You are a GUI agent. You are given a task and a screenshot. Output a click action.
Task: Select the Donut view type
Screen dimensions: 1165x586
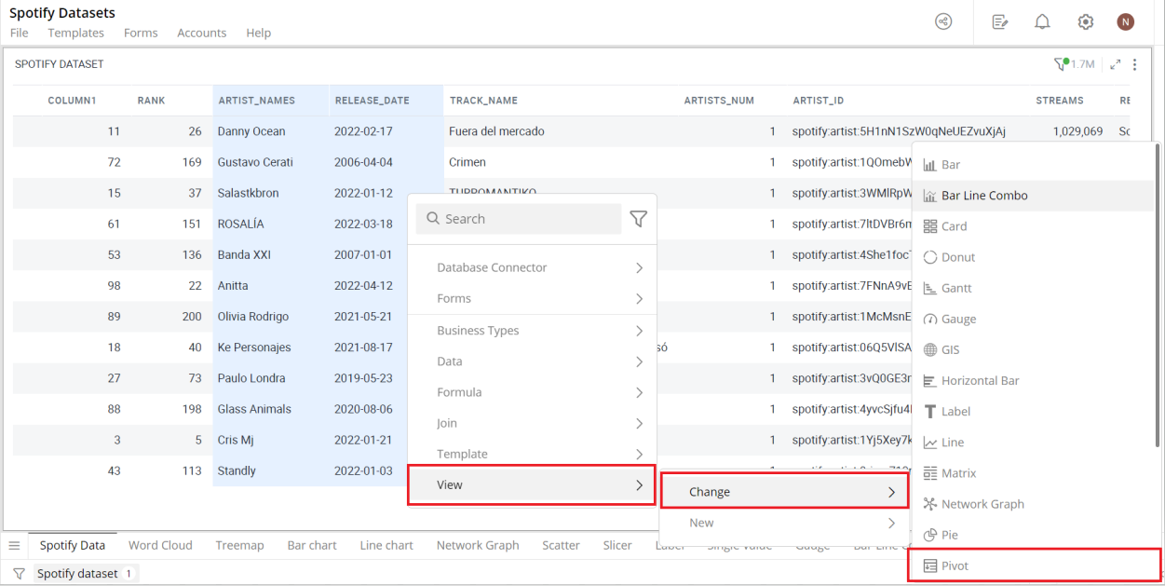[x=1032, y=257]
